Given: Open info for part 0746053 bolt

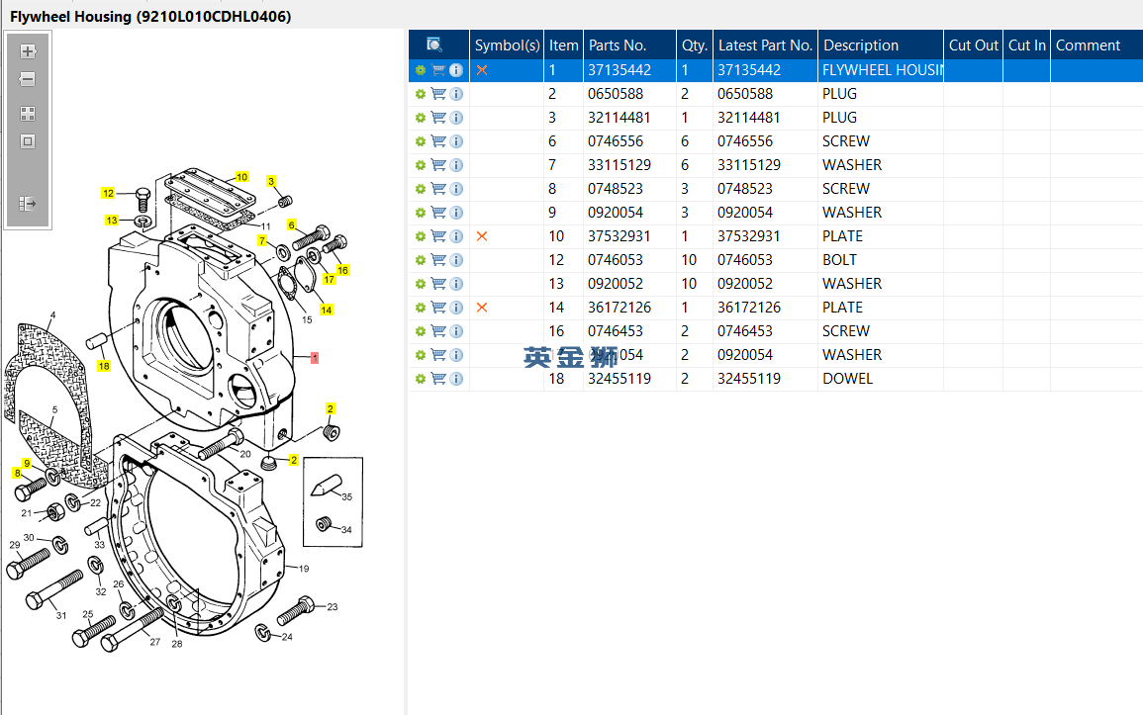Looking at the screenshot, I should click(456, 260).
